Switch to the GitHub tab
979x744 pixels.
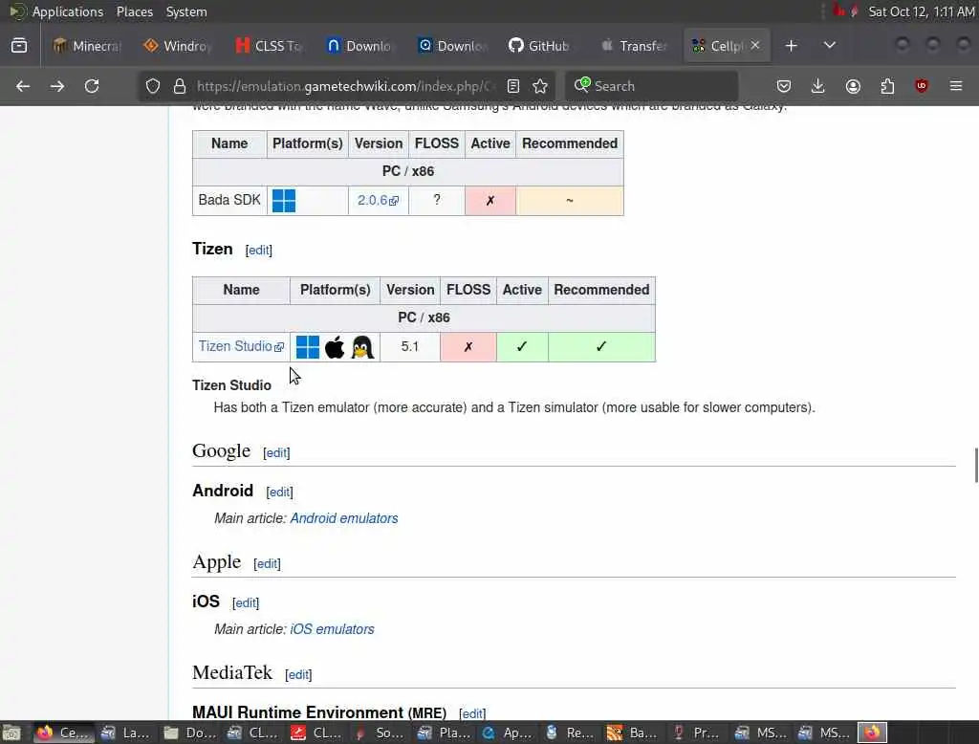point(541,46)
